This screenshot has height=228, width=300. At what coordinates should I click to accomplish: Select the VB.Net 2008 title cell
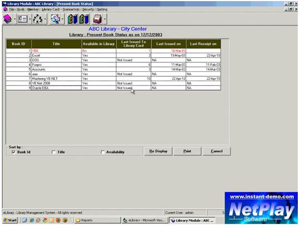coord(56,83)
